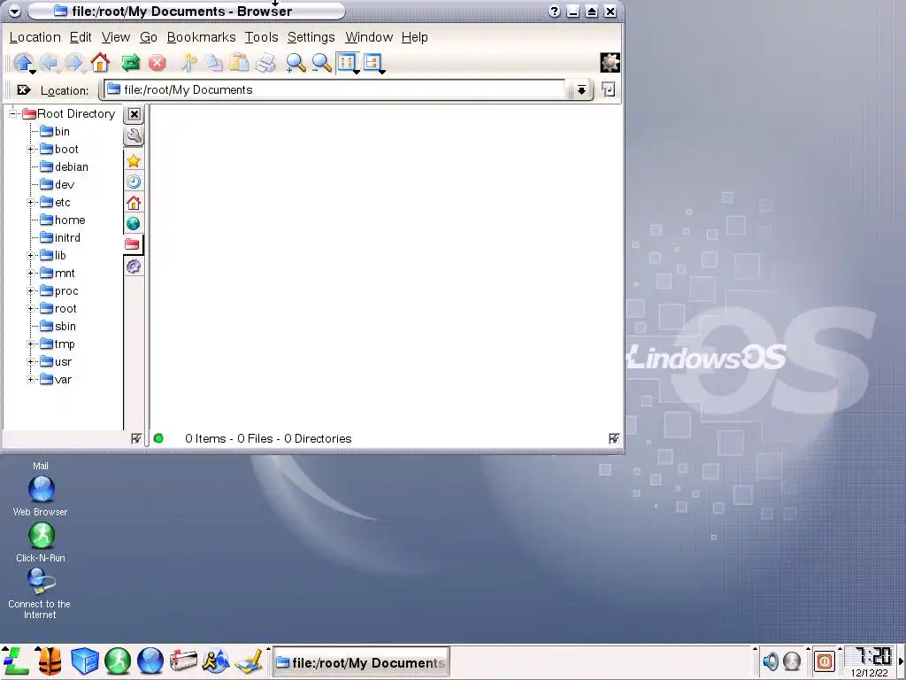Click the Back arrow toolbar button

[x=50, y=63]
